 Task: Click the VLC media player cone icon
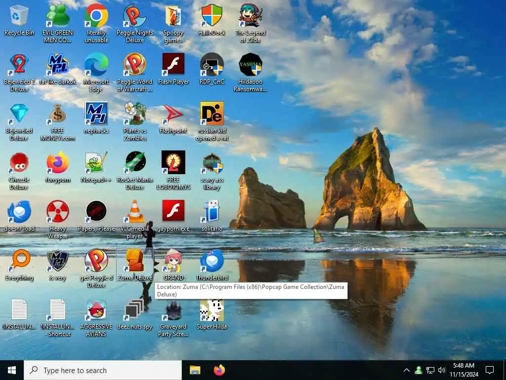point(135,220)
